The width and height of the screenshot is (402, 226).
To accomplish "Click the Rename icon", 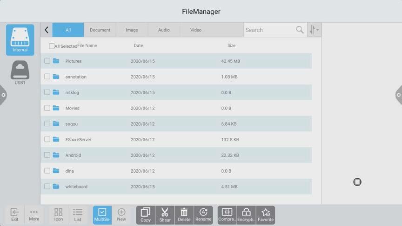I will pyautogui.click(x=203, y=215).
